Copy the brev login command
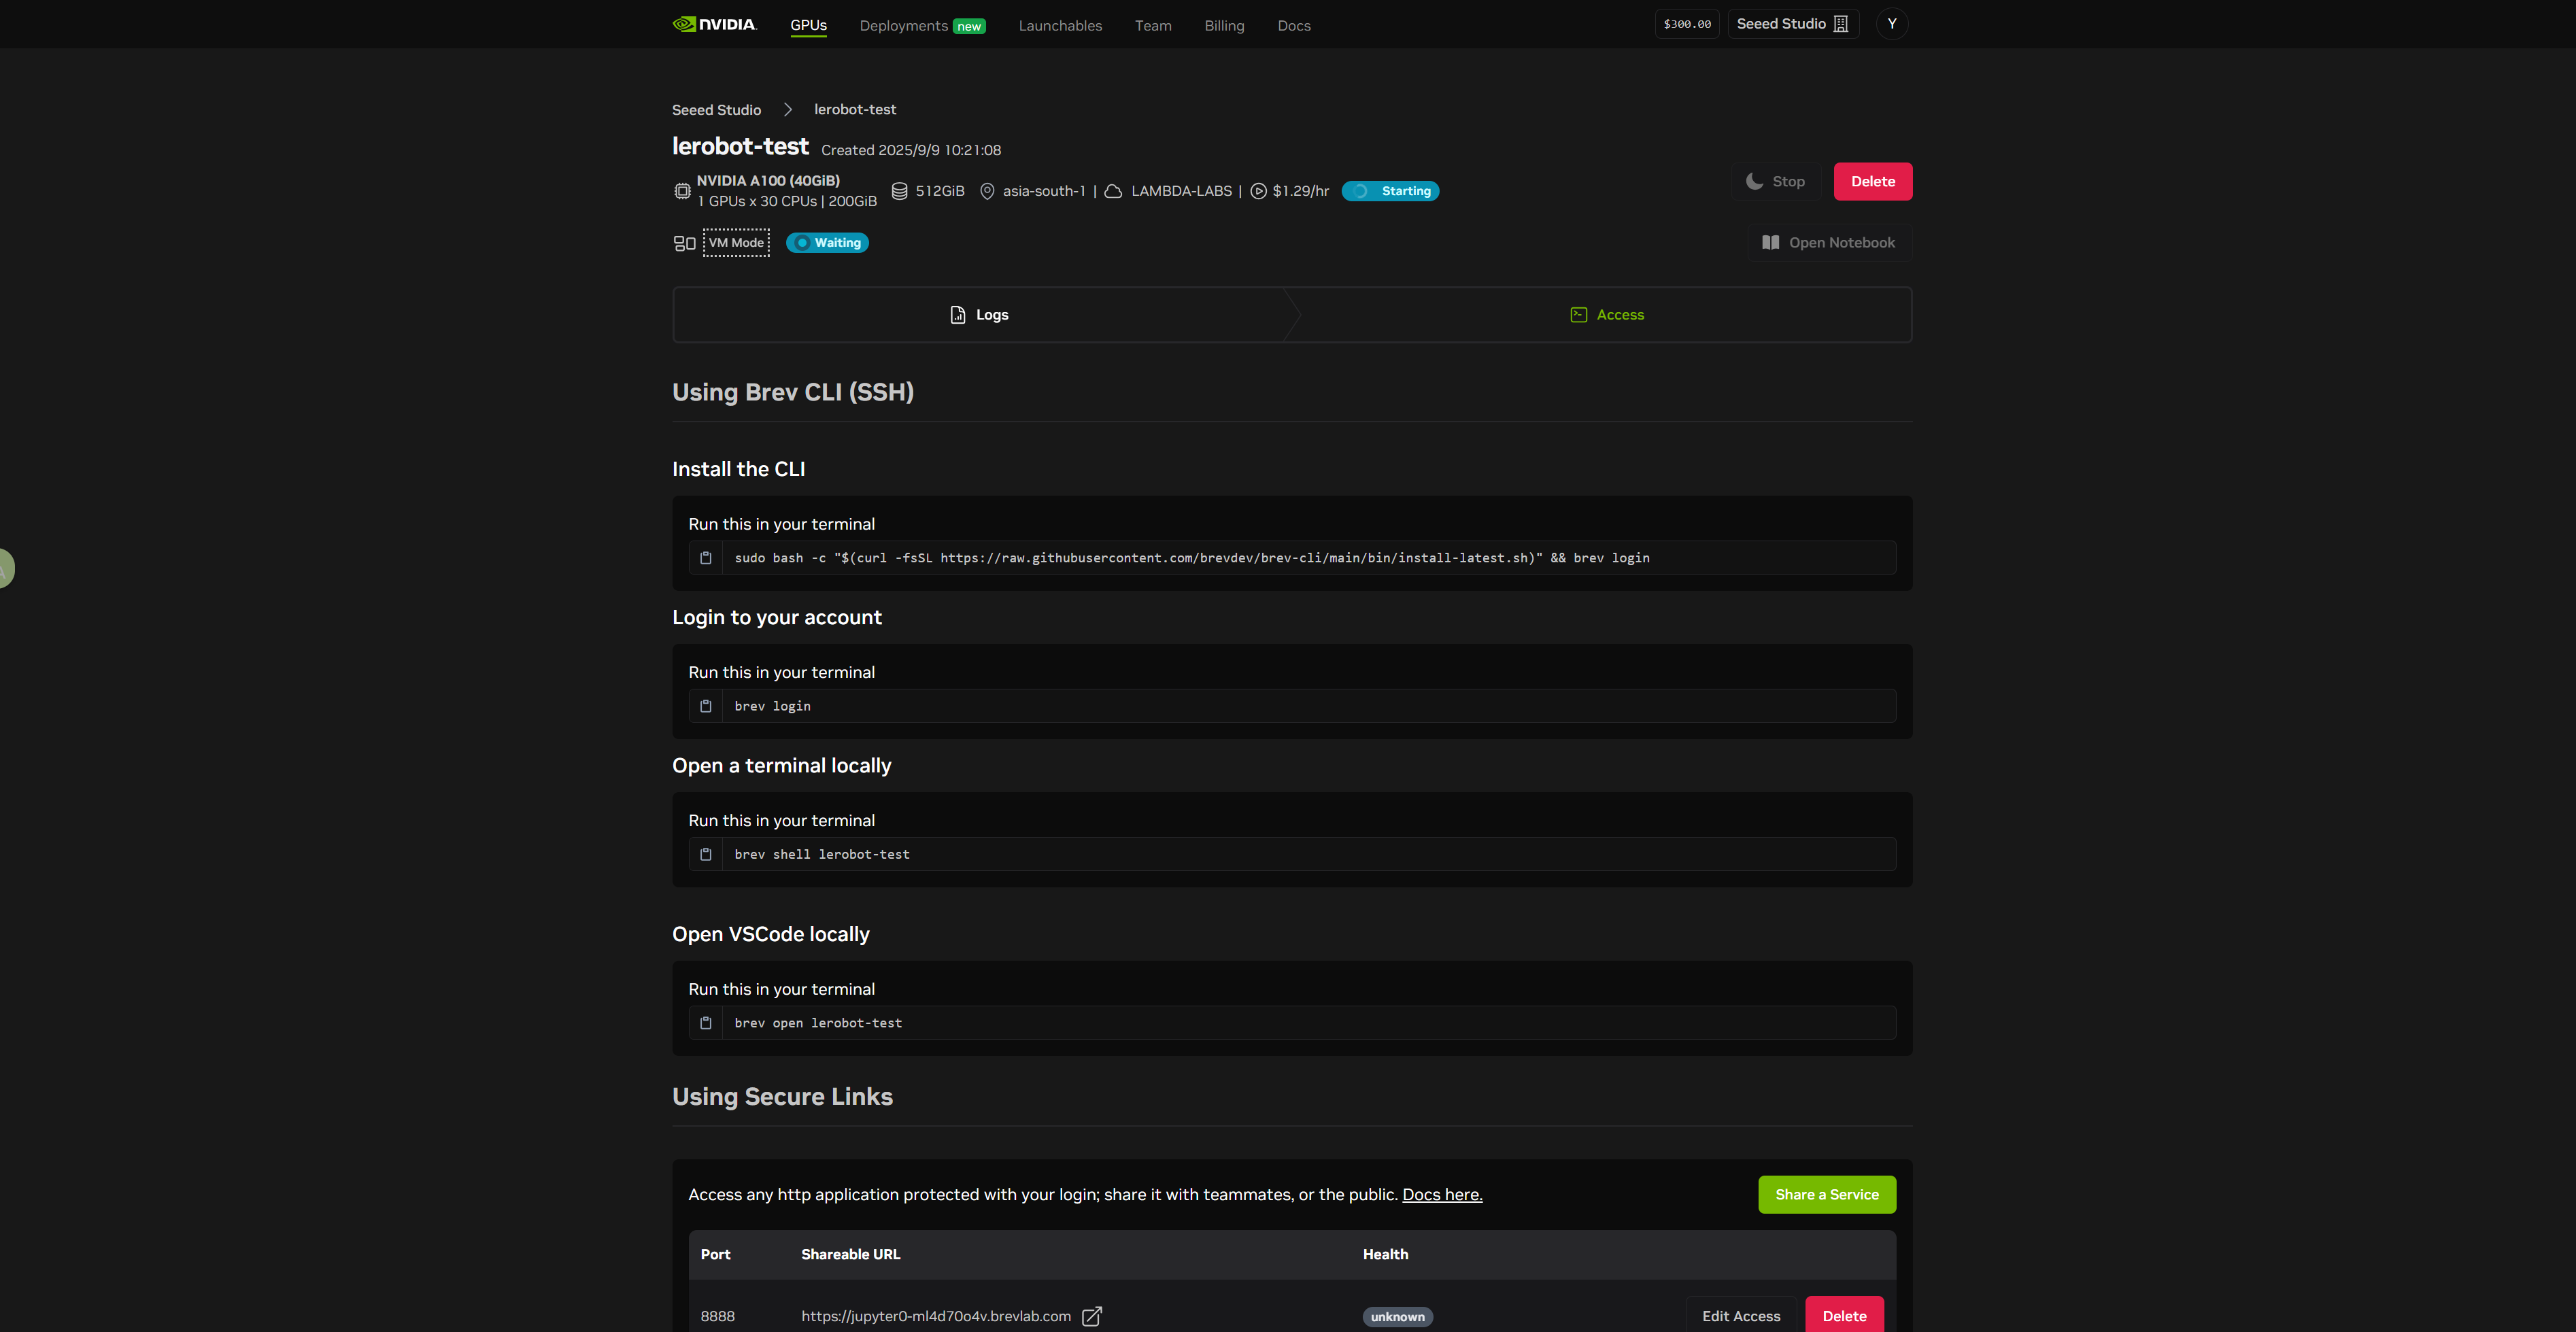 (705, 706)
